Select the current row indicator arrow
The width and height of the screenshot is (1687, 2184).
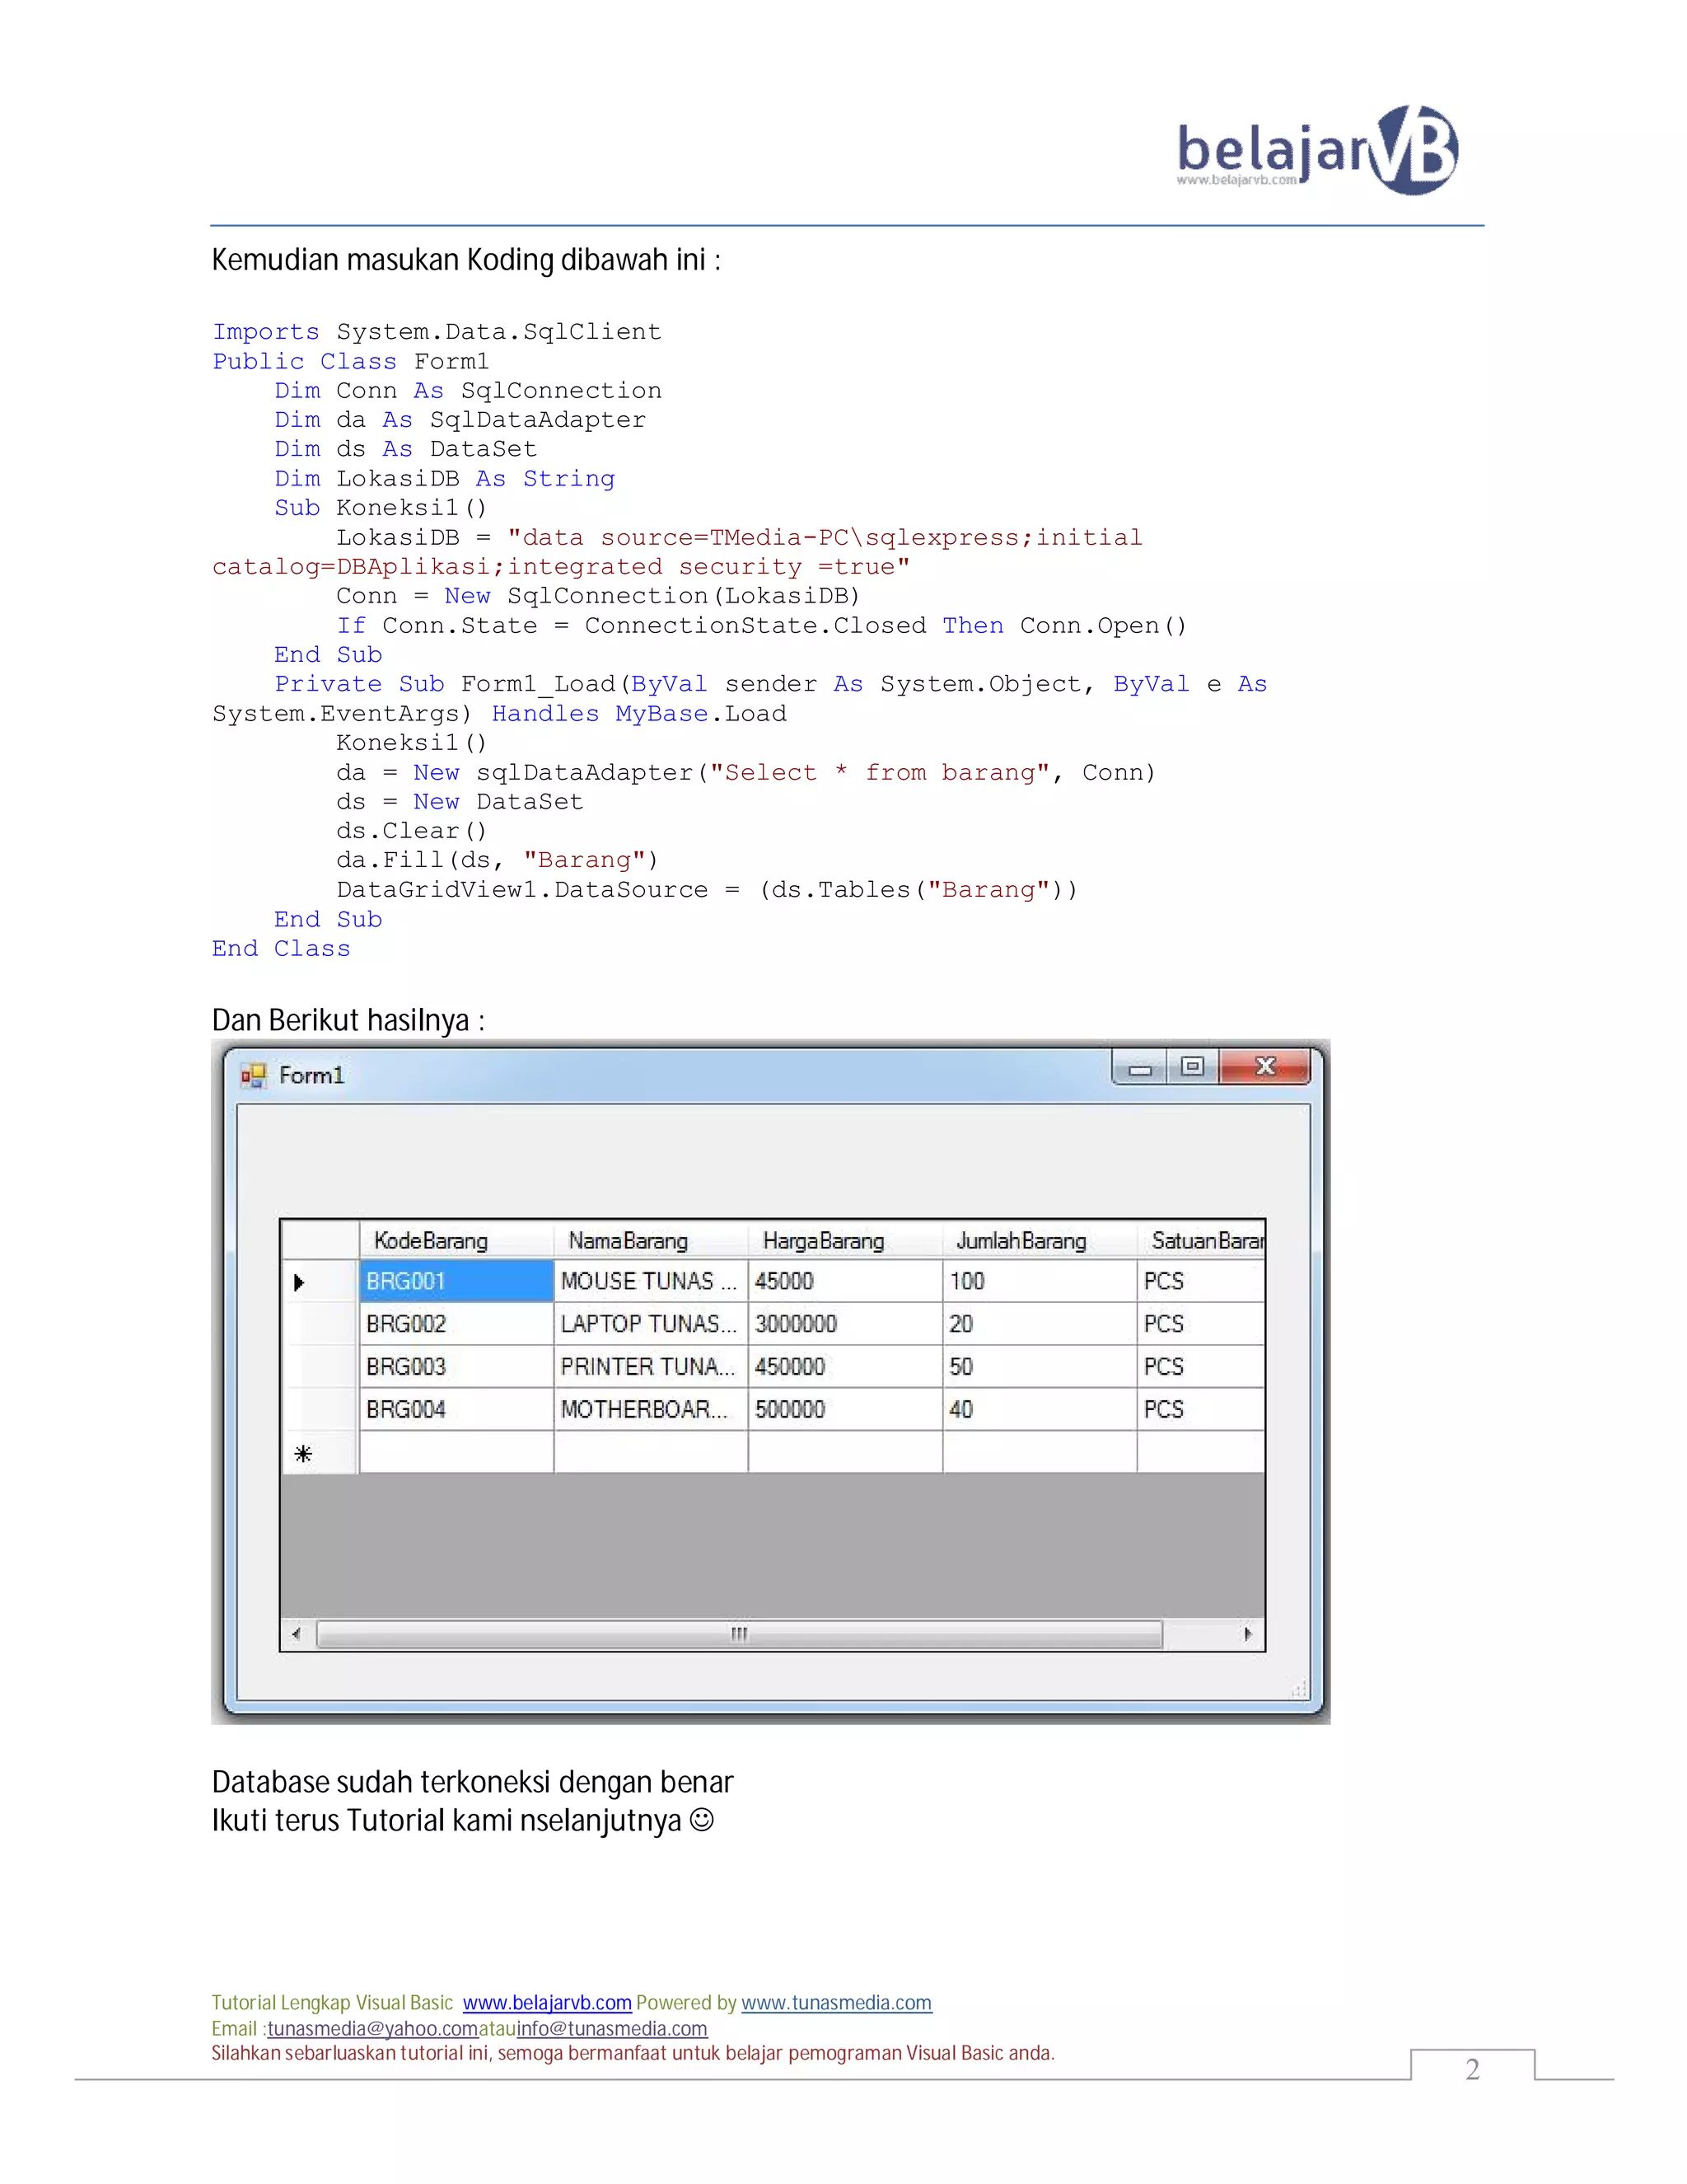pyautogui.click(x=299, y=1282)
